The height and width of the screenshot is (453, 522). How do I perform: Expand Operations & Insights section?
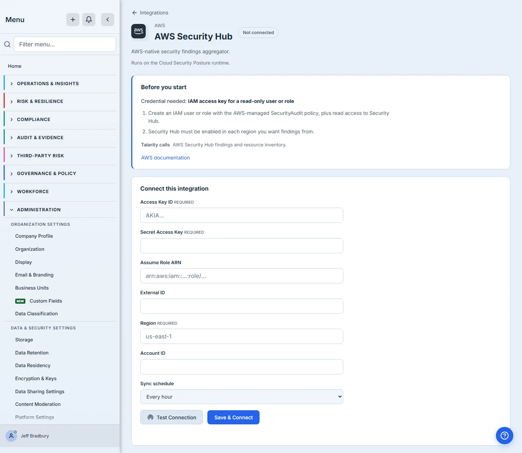(60, 84)
